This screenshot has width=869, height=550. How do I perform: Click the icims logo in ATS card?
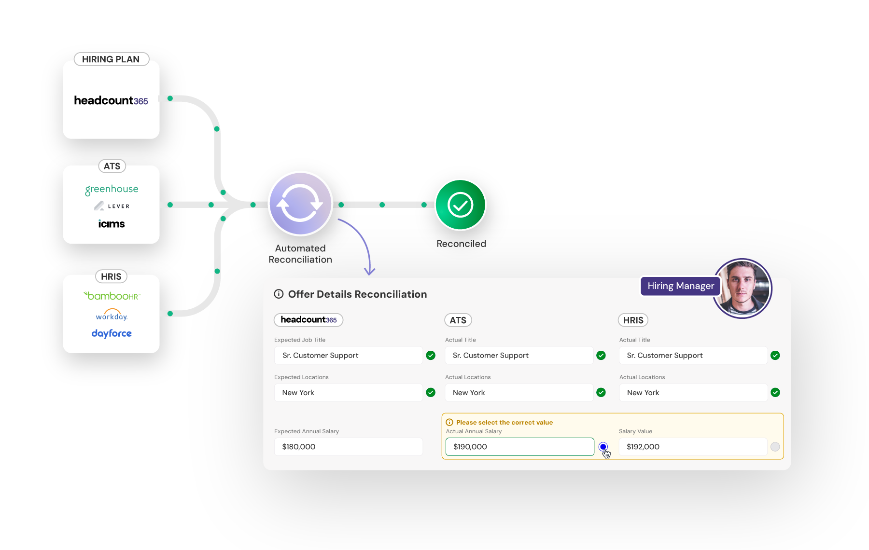click(112, 223)
